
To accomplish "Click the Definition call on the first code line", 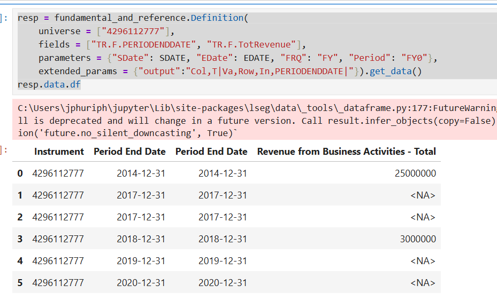I will coord(217,18).
